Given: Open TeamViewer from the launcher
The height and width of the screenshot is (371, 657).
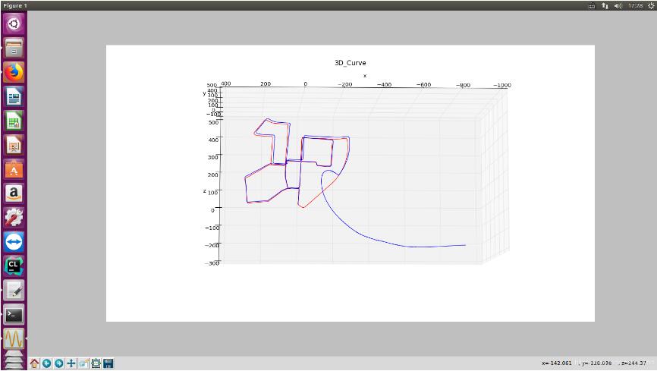Looking at the screenshot, I should point(14,242).
